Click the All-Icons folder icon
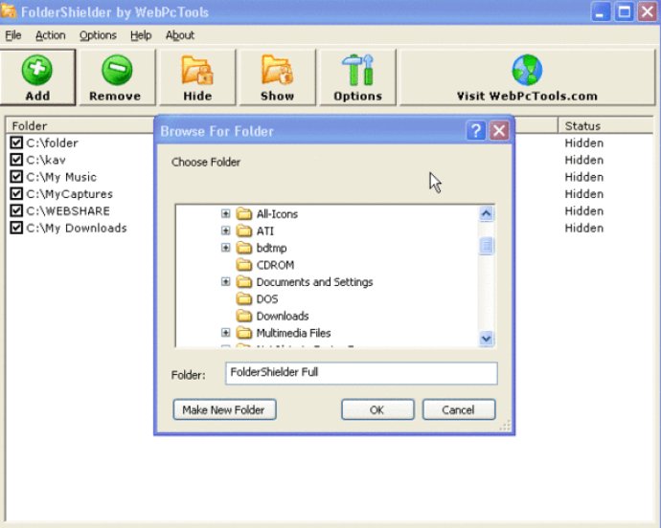Viewport: 661px width, 528px height. (243, 214)
